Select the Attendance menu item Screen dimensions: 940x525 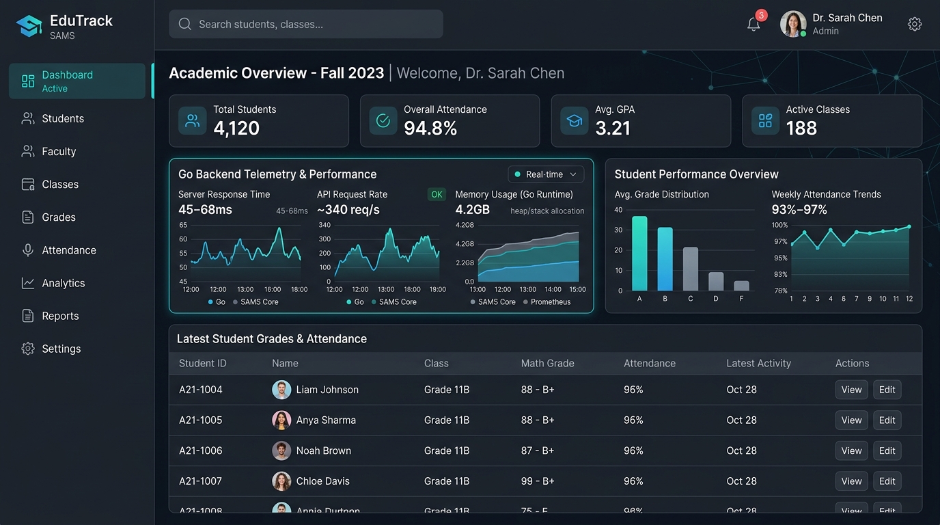(x=77, y=250)
